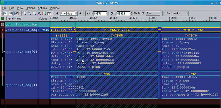Click 'var_sequence_A = 32'h000012e5' text
This screenshot has height=108, width=221.
pyautogui.click(x=79, y=95)
